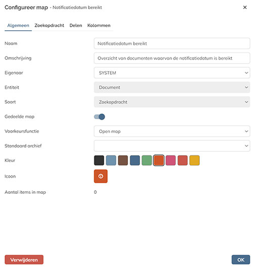Click the orange folder icon picker
The image size is (253, 268).
(x=101, y=176)
